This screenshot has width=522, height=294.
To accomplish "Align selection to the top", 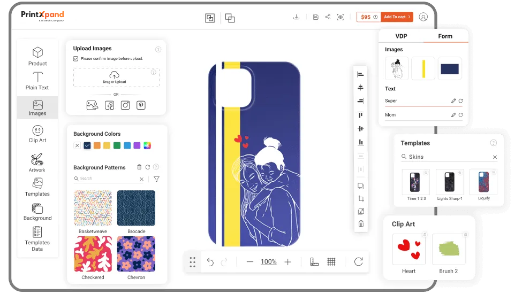I will (x=360, y=115).
